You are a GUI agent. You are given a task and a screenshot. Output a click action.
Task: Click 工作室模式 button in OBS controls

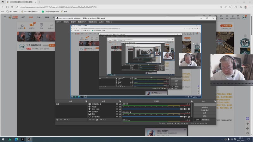205,110
